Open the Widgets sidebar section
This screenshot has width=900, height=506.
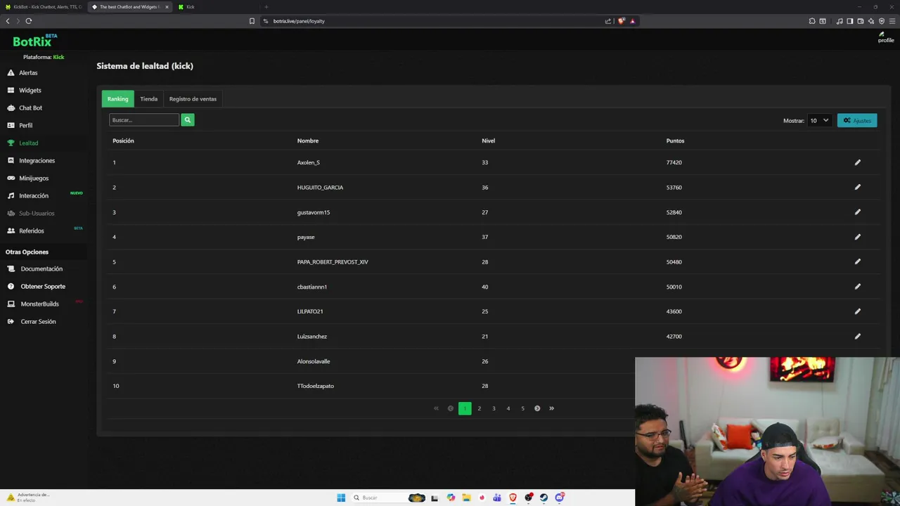30,91
